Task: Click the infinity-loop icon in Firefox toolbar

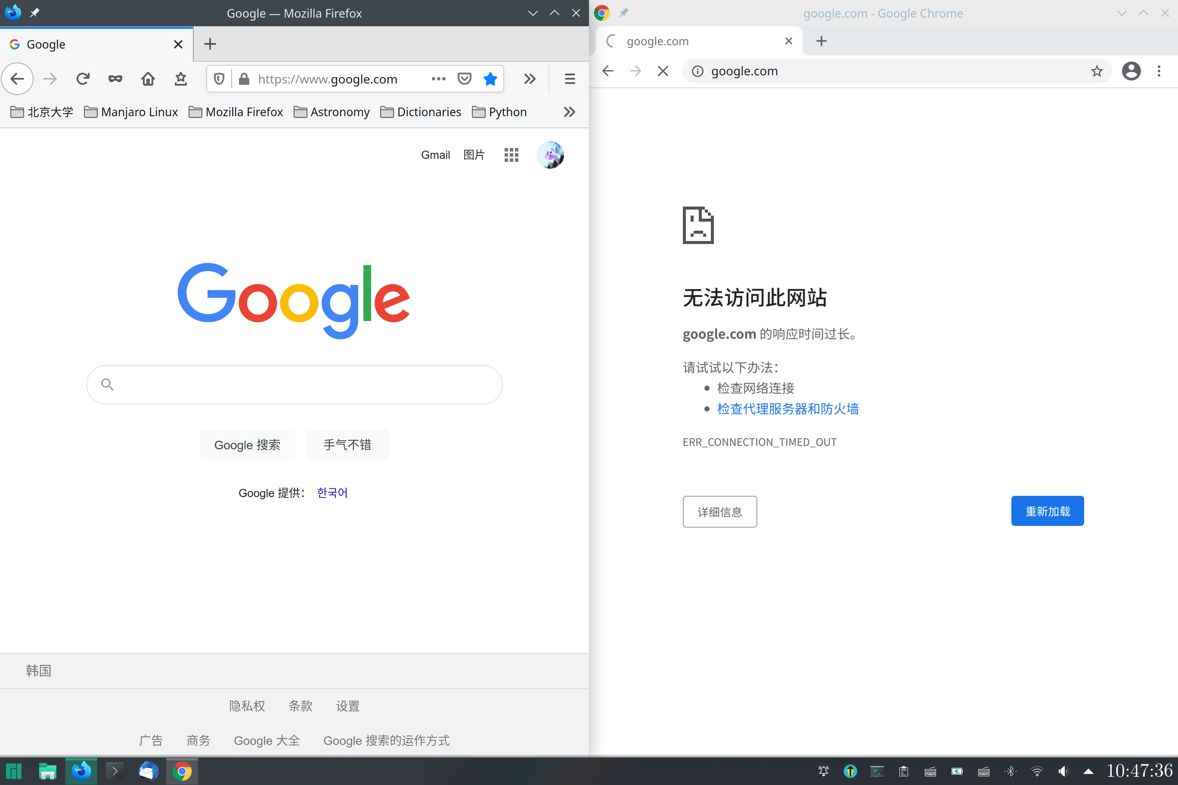Action: [115, 79]
